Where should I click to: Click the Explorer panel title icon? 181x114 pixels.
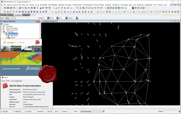point(2,21)
